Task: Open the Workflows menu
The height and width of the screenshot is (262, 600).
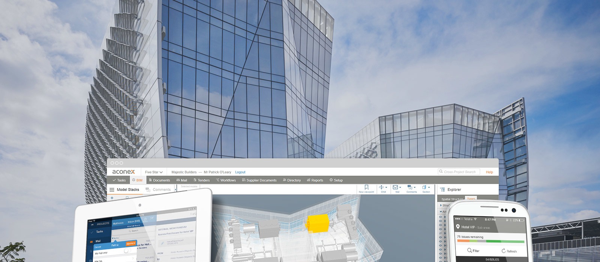Action: click(226, 180)
